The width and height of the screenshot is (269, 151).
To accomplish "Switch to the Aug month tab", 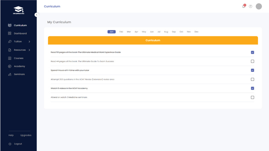I will pos(166,32).
